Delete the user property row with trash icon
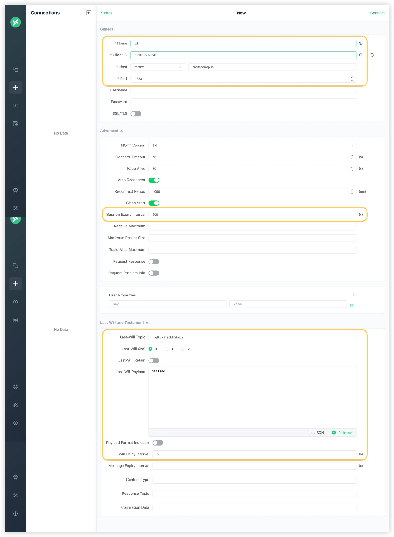This screenshot has width=394, height=537. click(352, 305)
